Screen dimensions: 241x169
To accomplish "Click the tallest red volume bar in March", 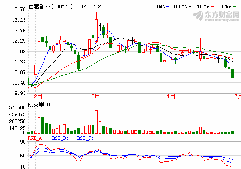I will pos(96,122).
